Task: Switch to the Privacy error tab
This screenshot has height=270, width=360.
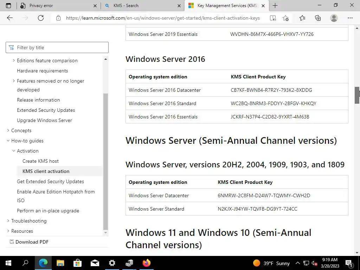Action: click(58, 6)
